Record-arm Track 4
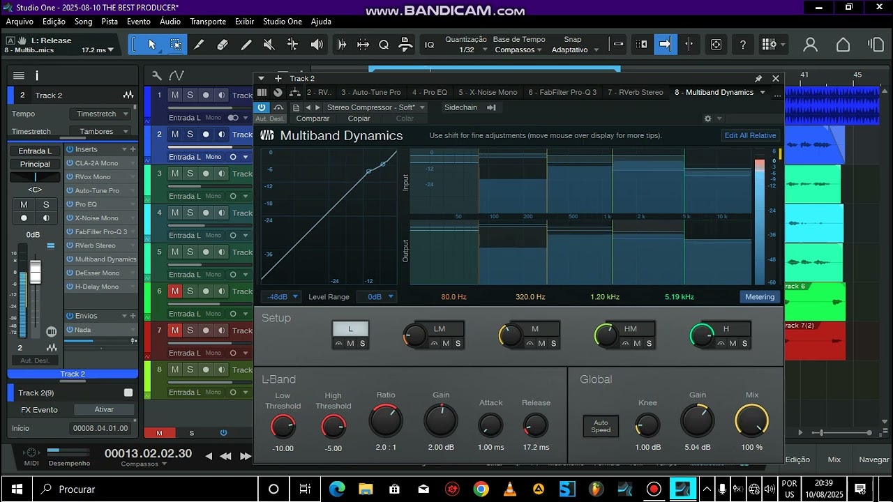The image size is (893, 502). coord(205,213)
